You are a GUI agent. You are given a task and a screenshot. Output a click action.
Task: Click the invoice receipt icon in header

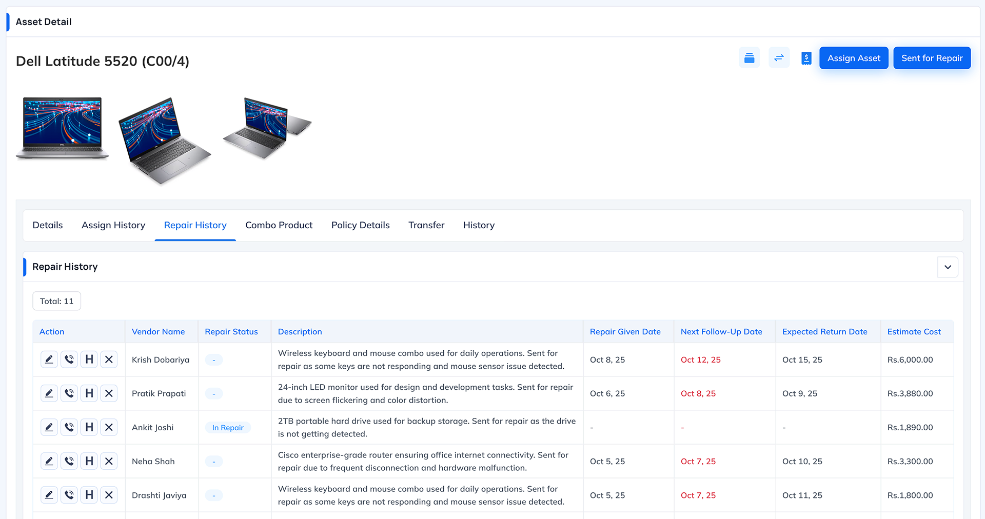click(806, 58)
